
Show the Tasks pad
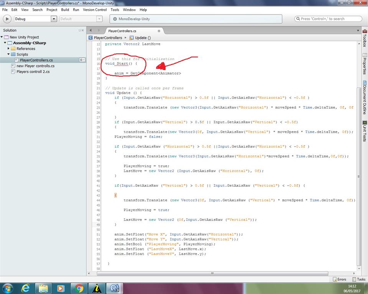359,279
